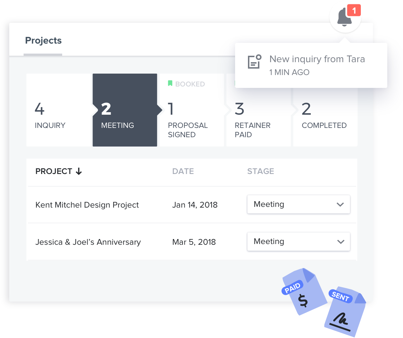Select the Meeting pipeline stage
The height and width of the screenshot is (338, 403).
(x=125, y=110)
